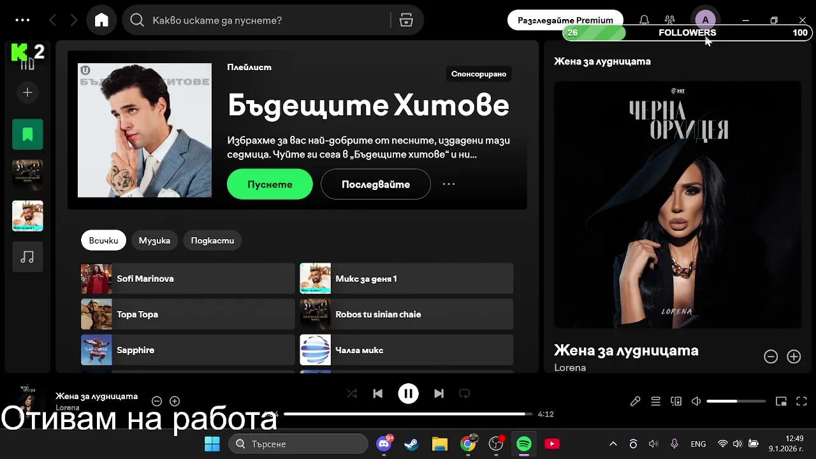816x459 pixels.
Task: Click the green 'Пуснете' button
Action: pyautogui.click(x=270, y=184)
